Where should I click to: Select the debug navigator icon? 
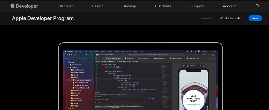(x=86, y=58)
